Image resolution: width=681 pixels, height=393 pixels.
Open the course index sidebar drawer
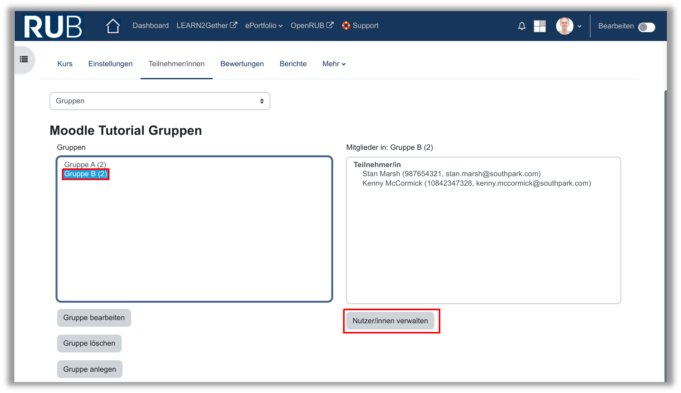pos(24,60)
